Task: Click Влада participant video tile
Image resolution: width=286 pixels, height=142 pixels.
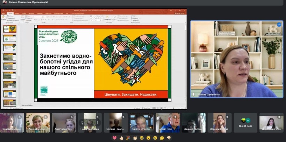Action: tap(12, 123)
